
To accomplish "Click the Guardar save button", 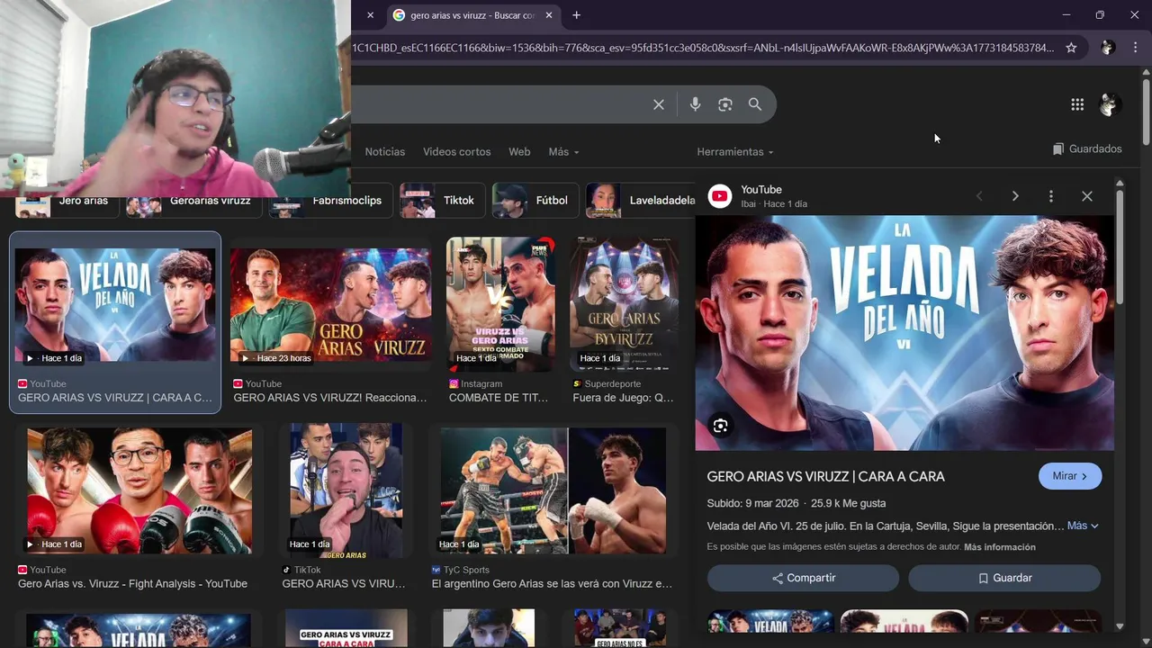I will pos(1004,578).
